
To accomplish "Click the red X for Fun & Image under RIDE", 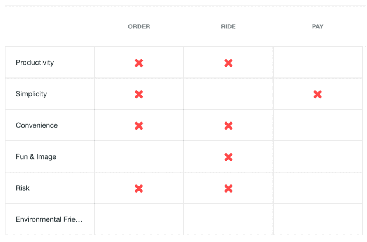I will tap(228, 157).
